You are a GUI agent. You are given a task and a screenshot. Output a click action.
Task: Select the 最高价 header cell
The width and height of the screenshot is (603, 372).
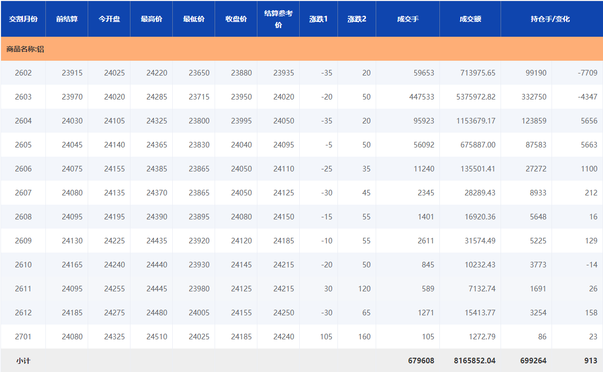tap(151, 19)
